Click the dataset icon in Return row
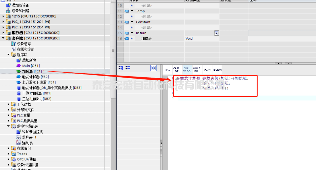Screen dimensions: 316x170 [x=216, y=33]
